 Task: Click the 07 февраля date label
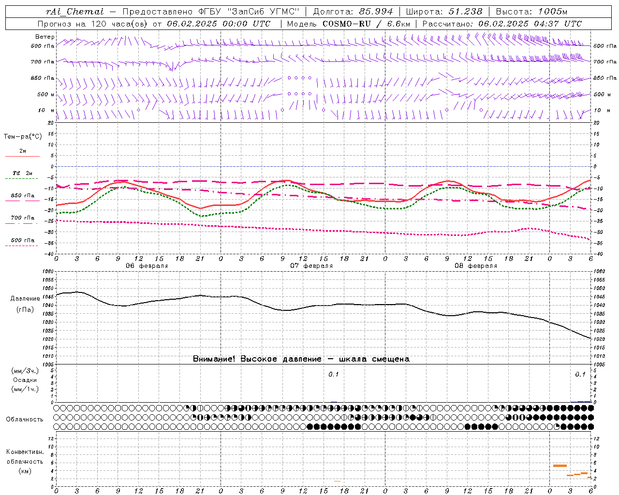pyautogui.click(x=311, y=266)
